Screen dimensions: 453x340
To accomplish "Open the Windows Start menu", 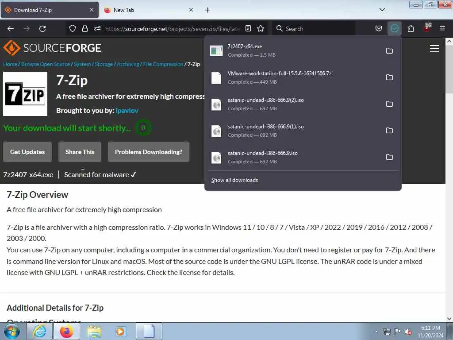I will coord(12,331).
